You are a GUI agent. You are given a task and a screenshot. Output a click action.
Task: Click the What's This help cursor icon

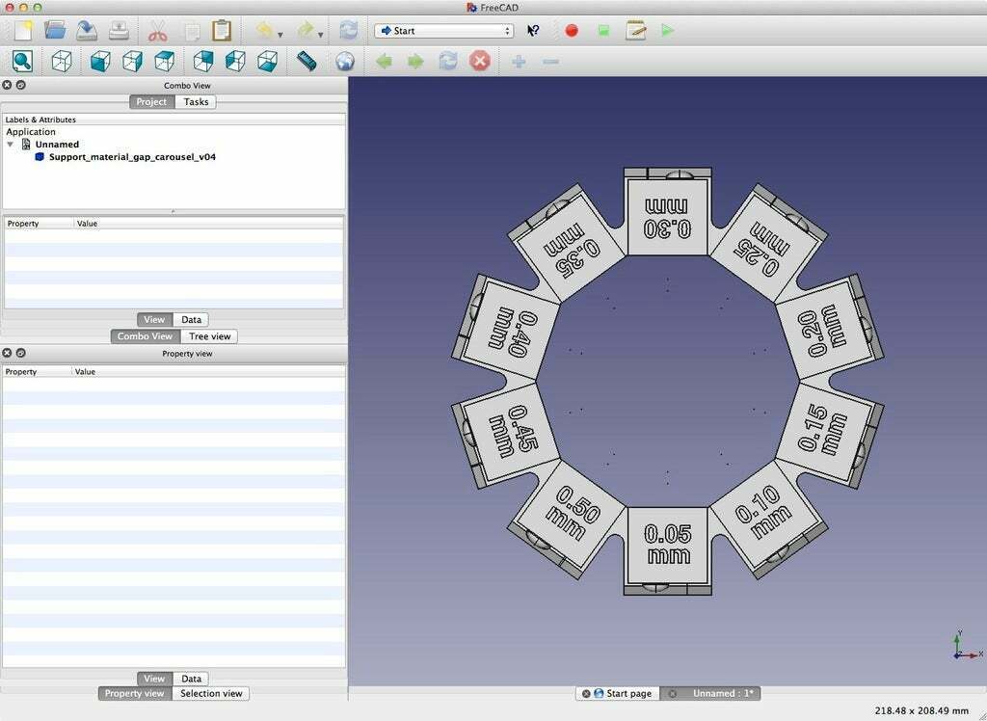tap(533, 31)
